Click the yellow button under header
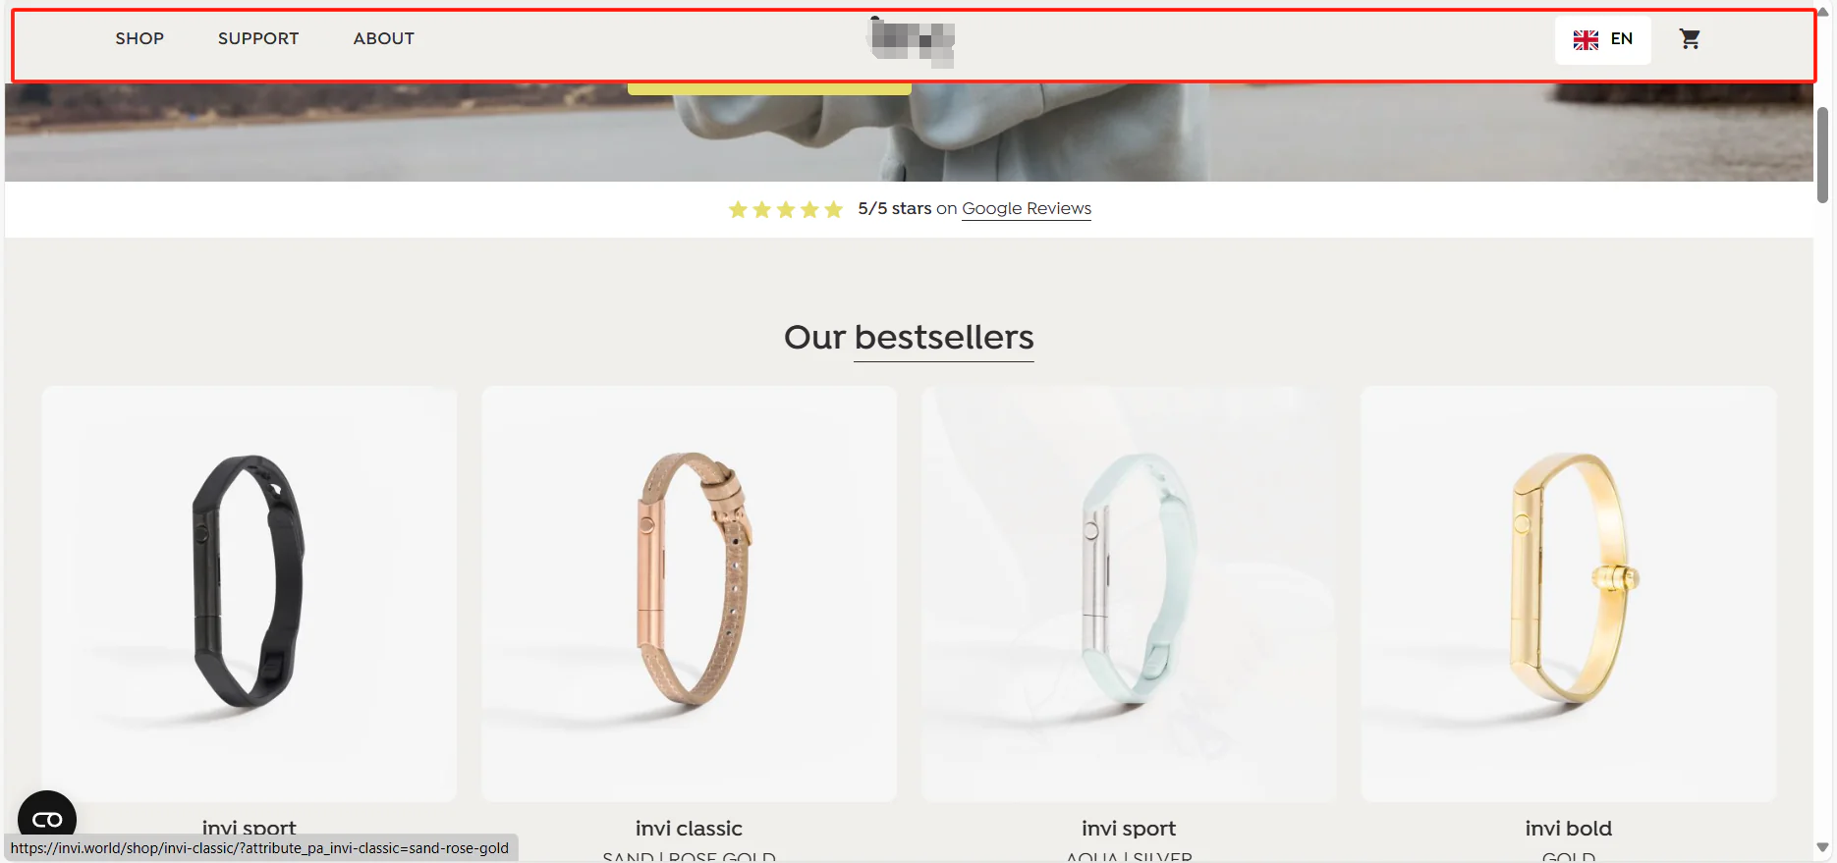Image resolution: width=1837 pixels, height=863 pixels. tap(769, 89)
